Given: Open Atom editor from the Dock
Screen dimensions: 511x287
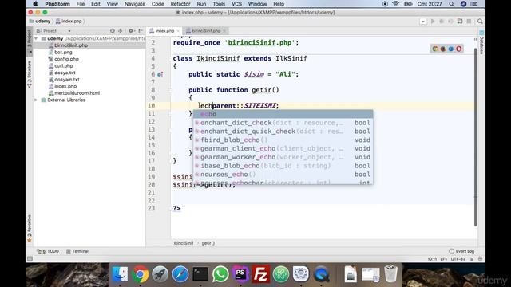Looking at the screenshot, I should (281, 274).
